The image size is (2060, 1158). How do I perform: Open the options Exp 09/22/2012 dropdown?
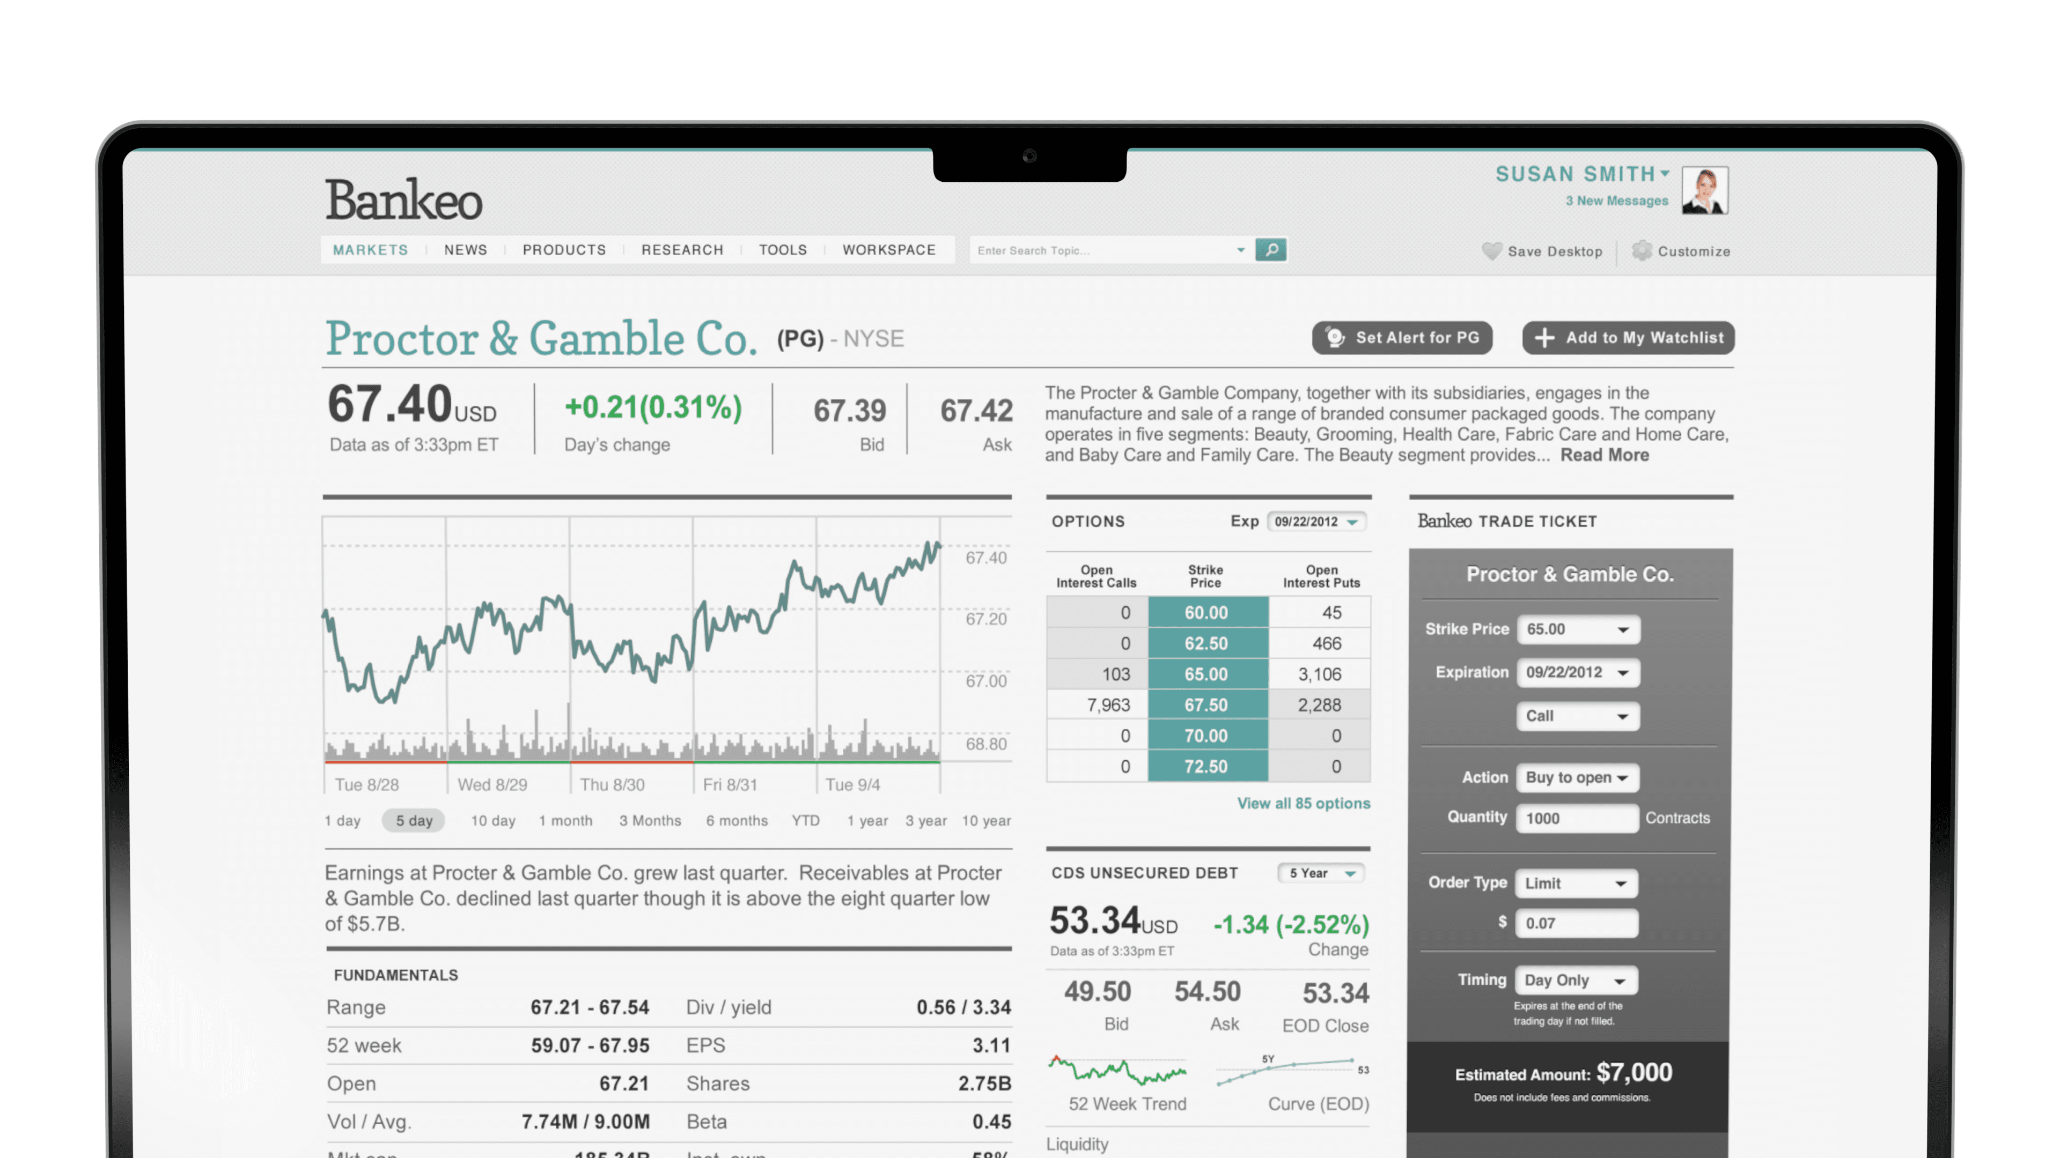(x=1316, y=521)
